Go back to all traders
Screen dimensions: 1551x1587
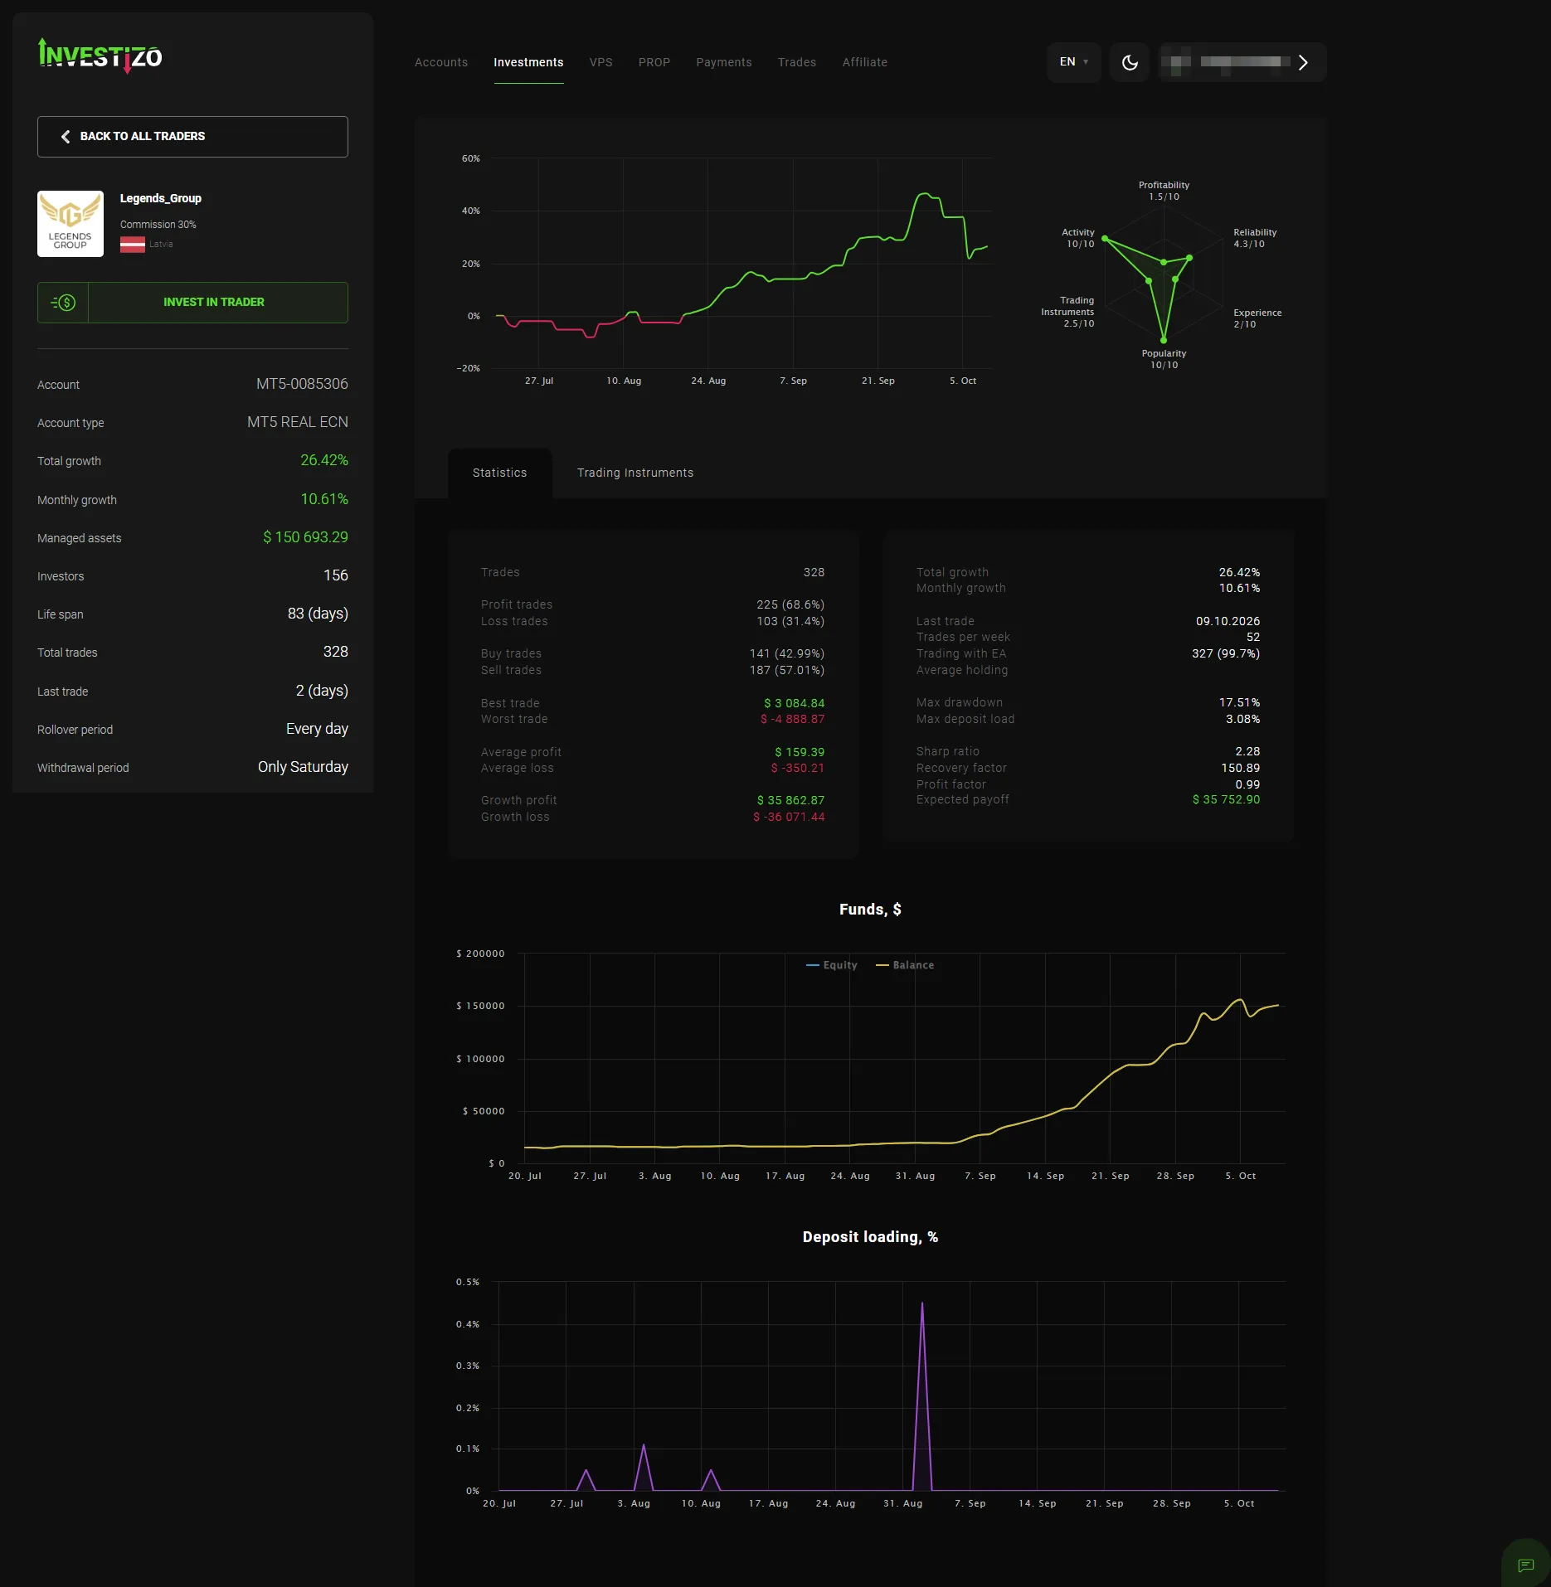[192, 137]
